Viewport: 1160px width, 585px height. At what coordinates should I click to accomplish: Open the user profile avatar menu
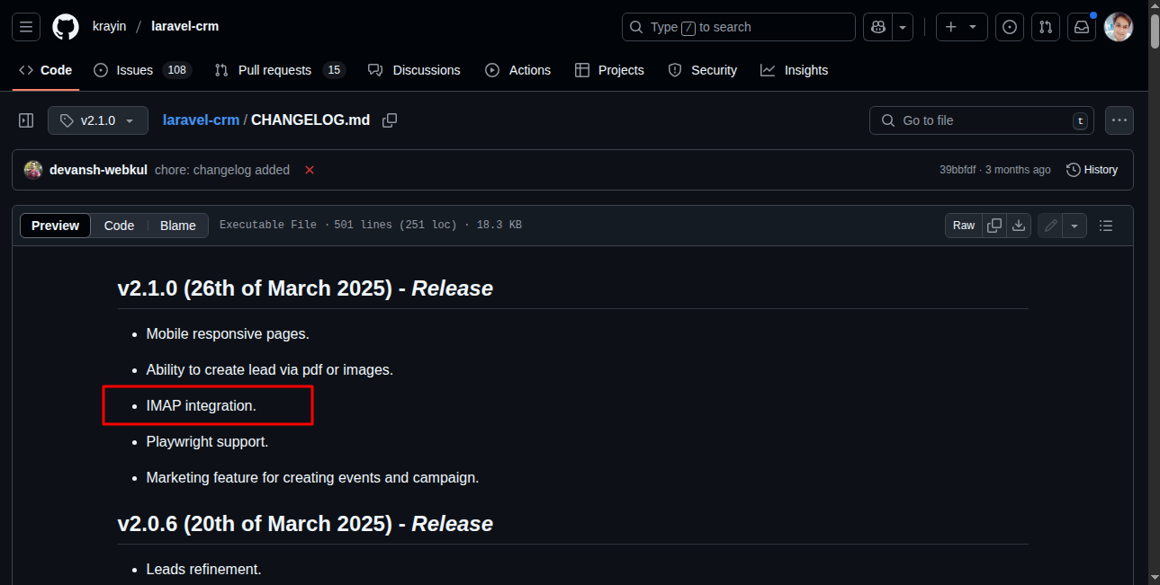pyautogui.click(x=1119, y=27)
